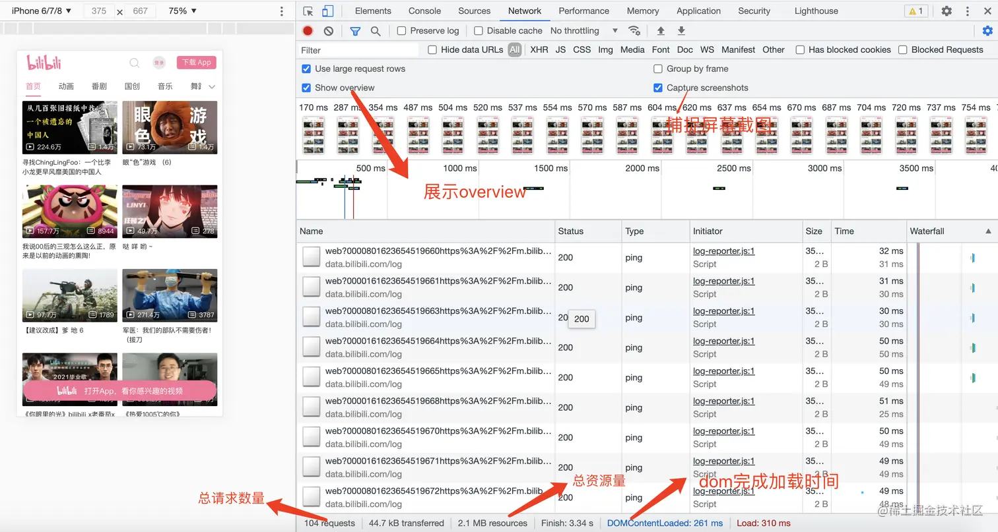Open log-reporter.js:1 link in first row
The width and height of the screenshot is (998, 532).
(724, 251)
